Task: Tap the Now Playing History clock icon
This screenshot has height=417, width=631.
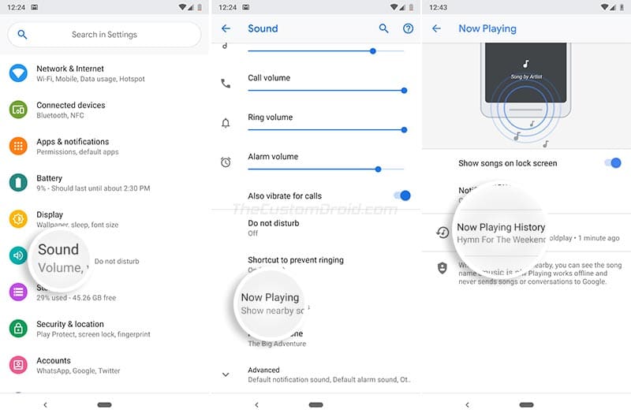Action: coord(442,233)
